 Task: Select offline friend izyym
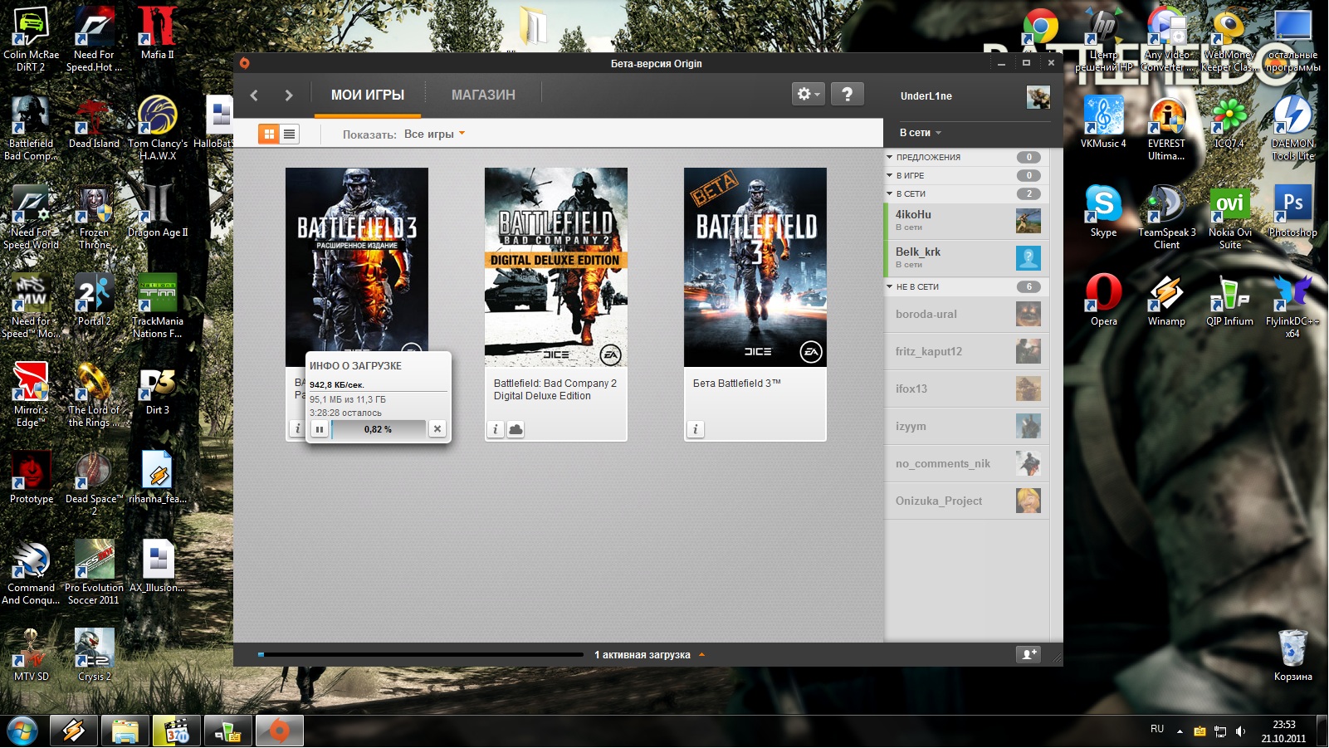point(967,426)
